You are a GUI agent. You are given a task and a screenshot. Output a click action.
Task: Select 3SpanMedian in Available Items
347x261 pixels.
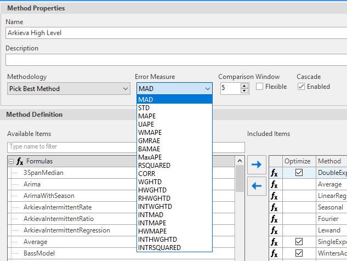coord(43,173)
